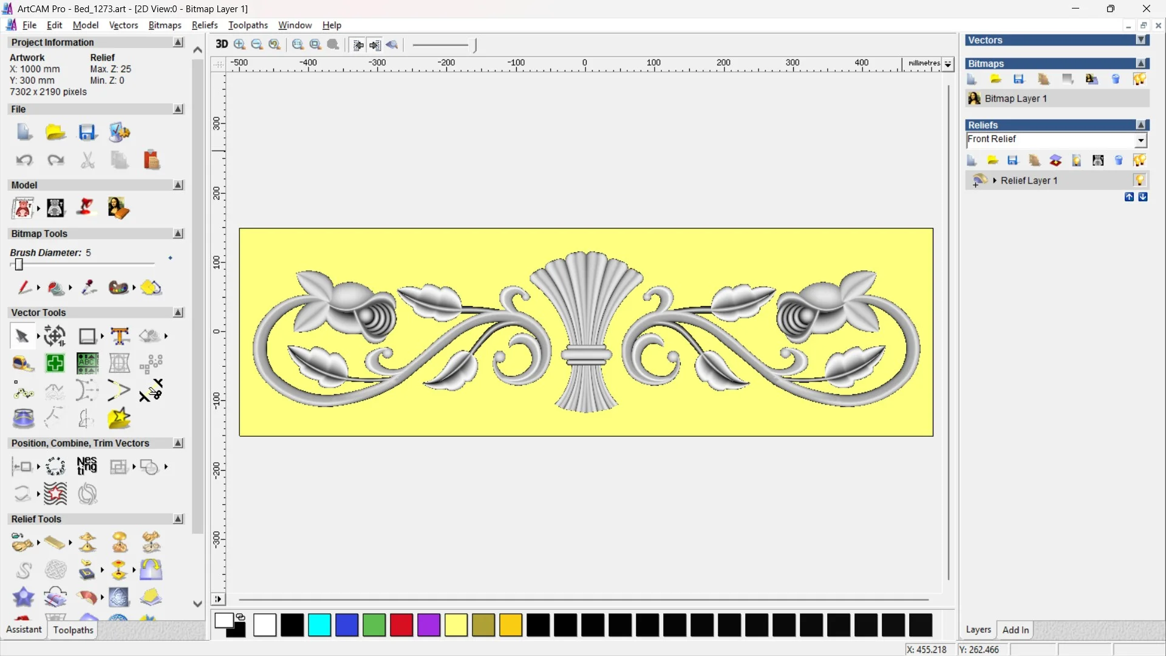Open the Add In tab
Image resolution: width=1166 pixels, height=656 pixels.
[x=1015, y=630]
